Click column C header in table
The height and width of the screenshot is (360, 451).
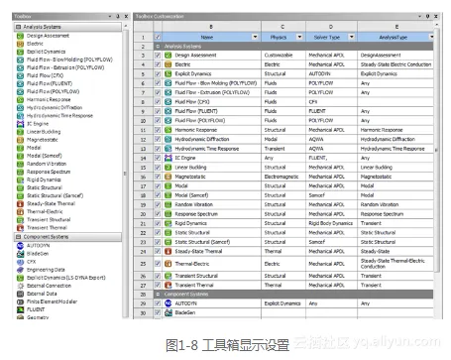[x=283, y=27]
